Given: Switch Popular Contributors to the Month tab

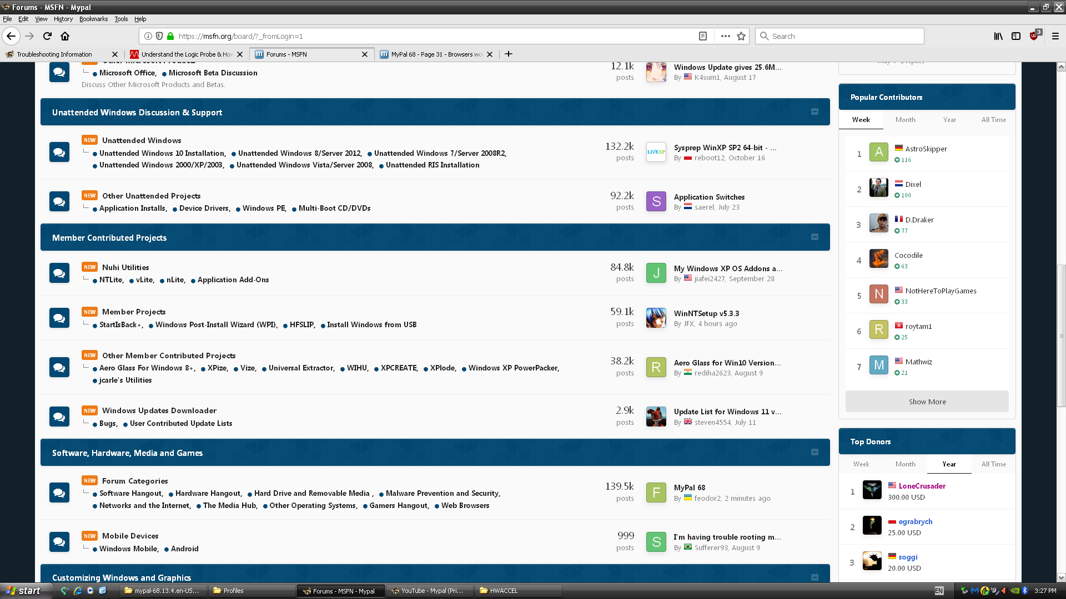Looking at the screenshot, I should (x=905, y=120).
